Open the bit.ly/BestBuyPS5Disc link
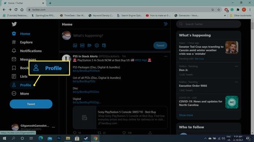Image resolution: width=254 pixels, height=142 pixels. pyautogui.click(x=86, y=92)
